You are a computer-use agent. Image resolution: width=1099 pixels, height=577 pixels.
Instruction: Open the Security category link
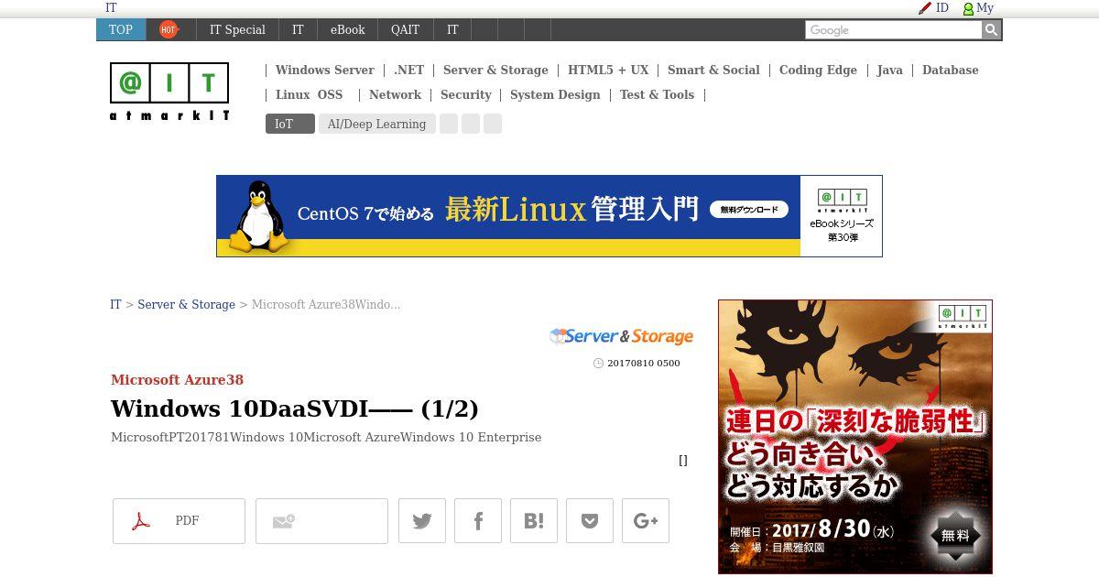(x=465, y=94)
